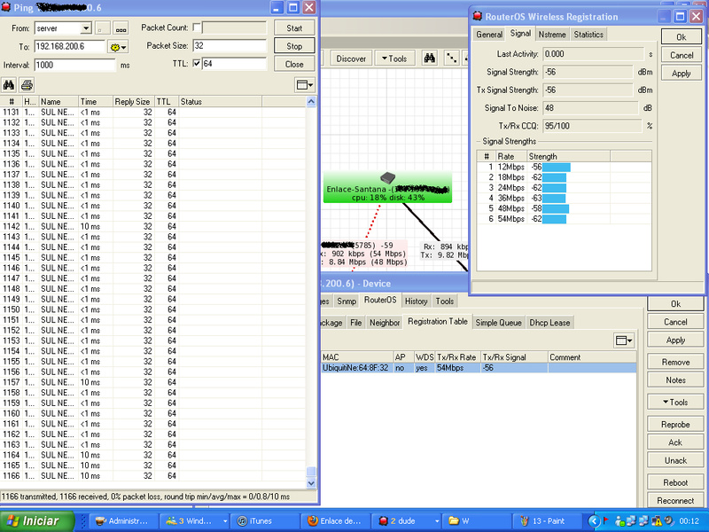
Task: Click the 12Mbps signal strength bar
Action: tap(557, 167)
